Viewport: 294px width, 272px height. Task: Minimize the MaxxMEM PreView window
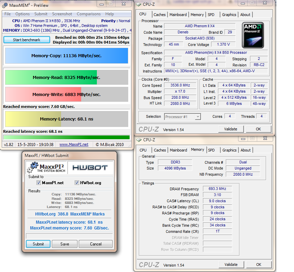pos(102,4)
